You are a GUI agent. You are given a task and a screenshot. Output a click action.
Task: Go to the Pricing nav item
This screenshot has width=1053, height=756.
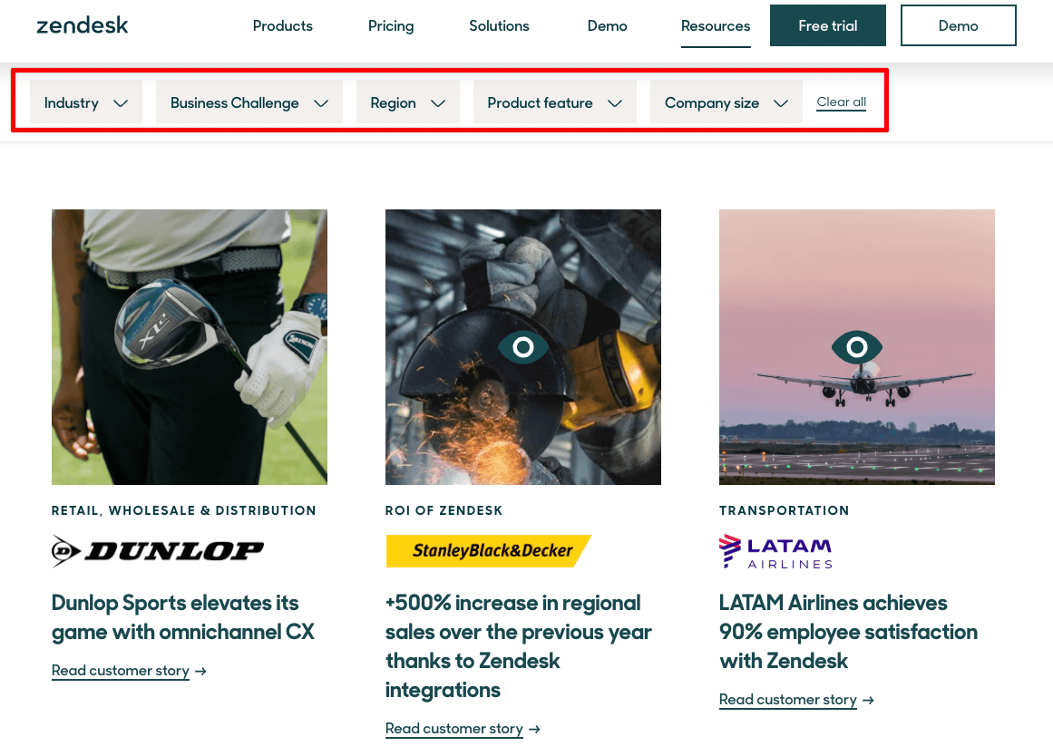[x=391, y=26]
